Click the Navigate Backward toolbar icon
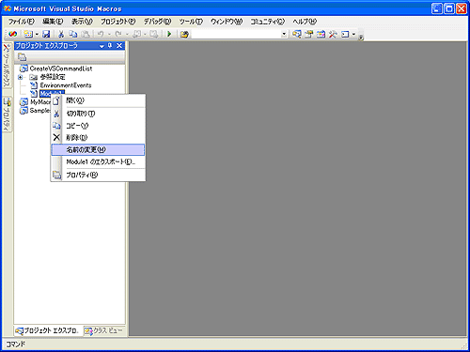 (136, 34)
